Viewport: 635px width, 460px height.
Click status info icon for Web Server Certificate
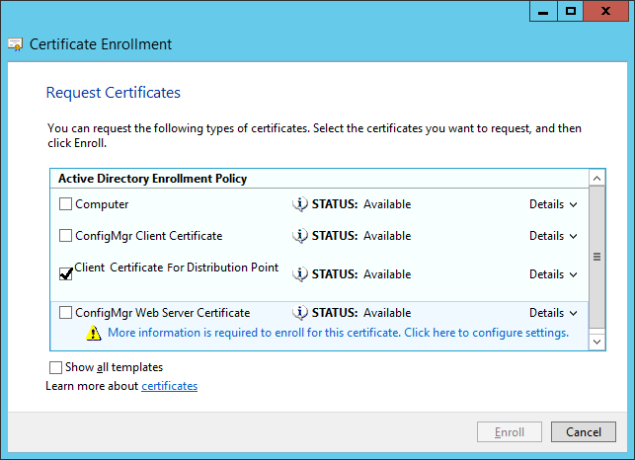click(x=300, y=313)
